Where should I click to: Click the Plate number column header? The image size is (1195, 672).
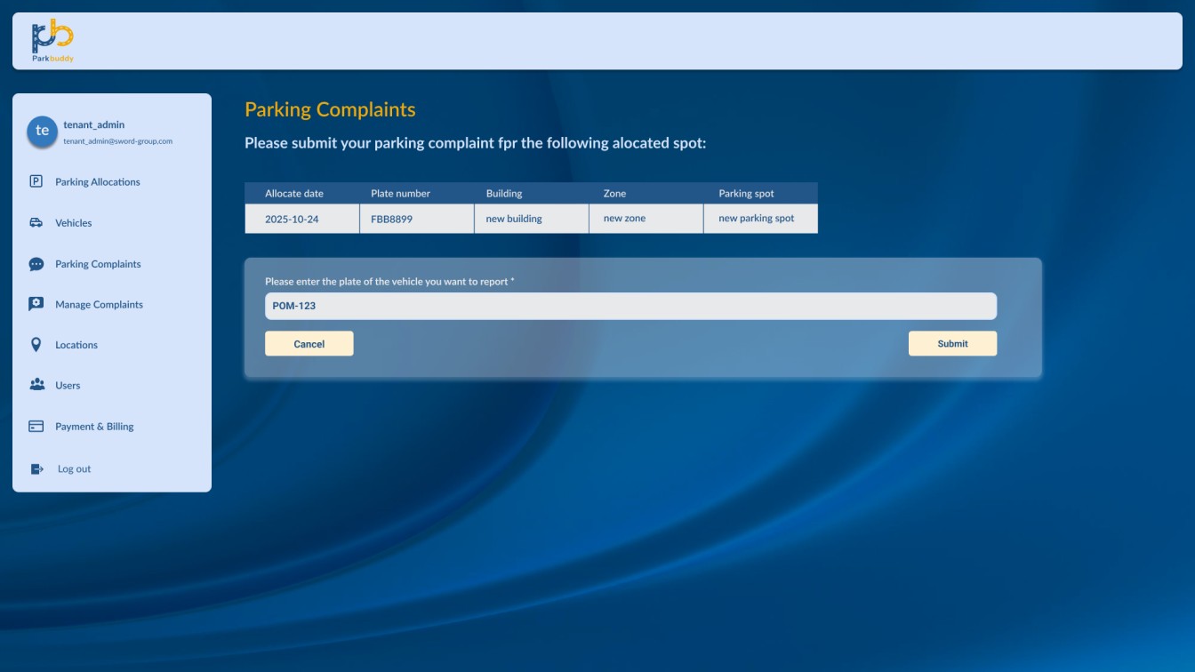[x=401, y=193]
